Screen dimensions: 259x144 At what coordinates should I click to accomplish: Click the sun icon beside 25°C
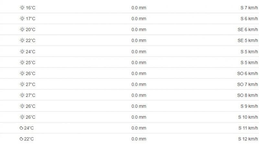[22, 62]
